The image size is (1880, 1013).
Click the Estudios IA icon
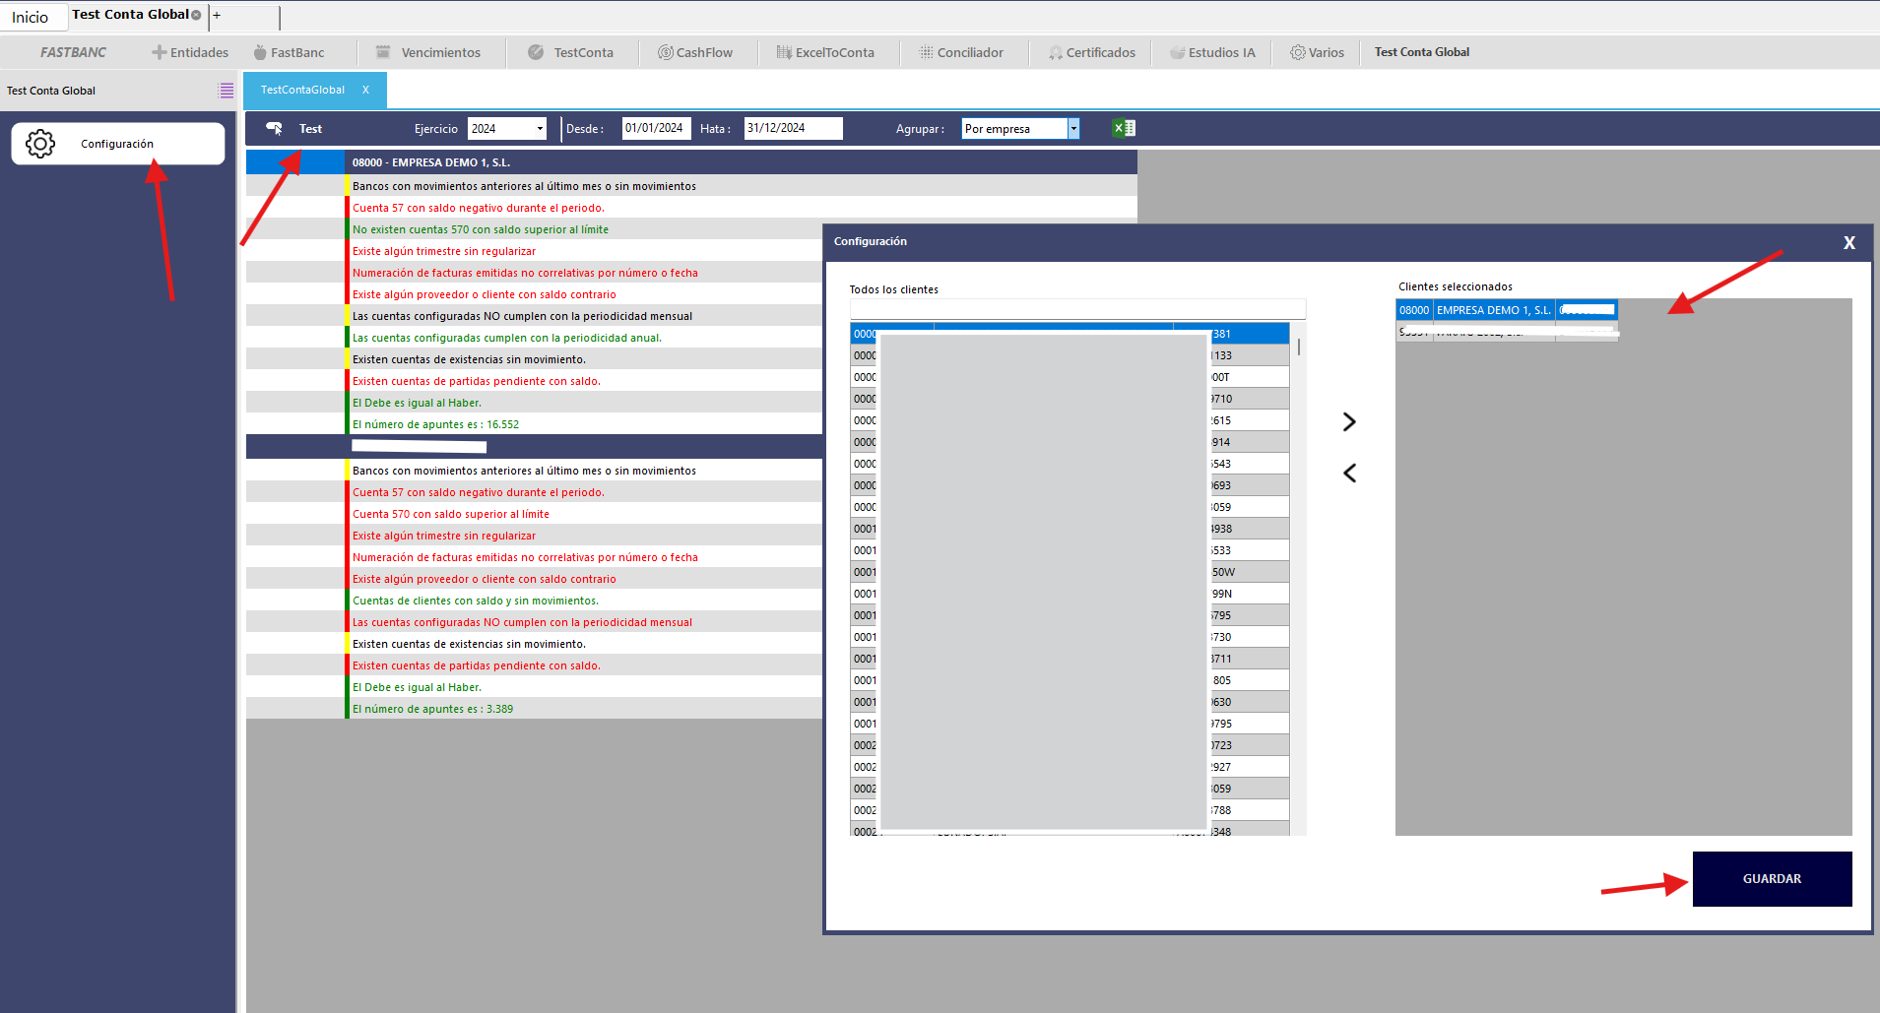point(1177,52)
